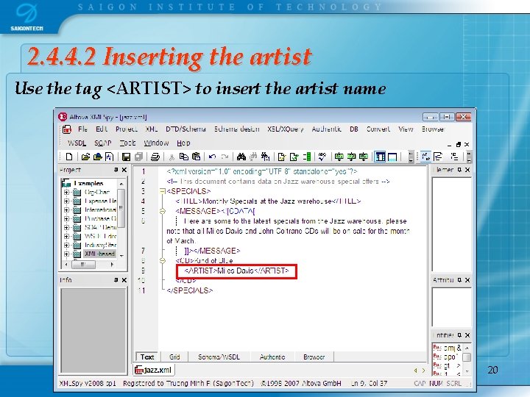
Task: Pin the Attributes panel with its pushpin
Action: click(x=459, y=280)
